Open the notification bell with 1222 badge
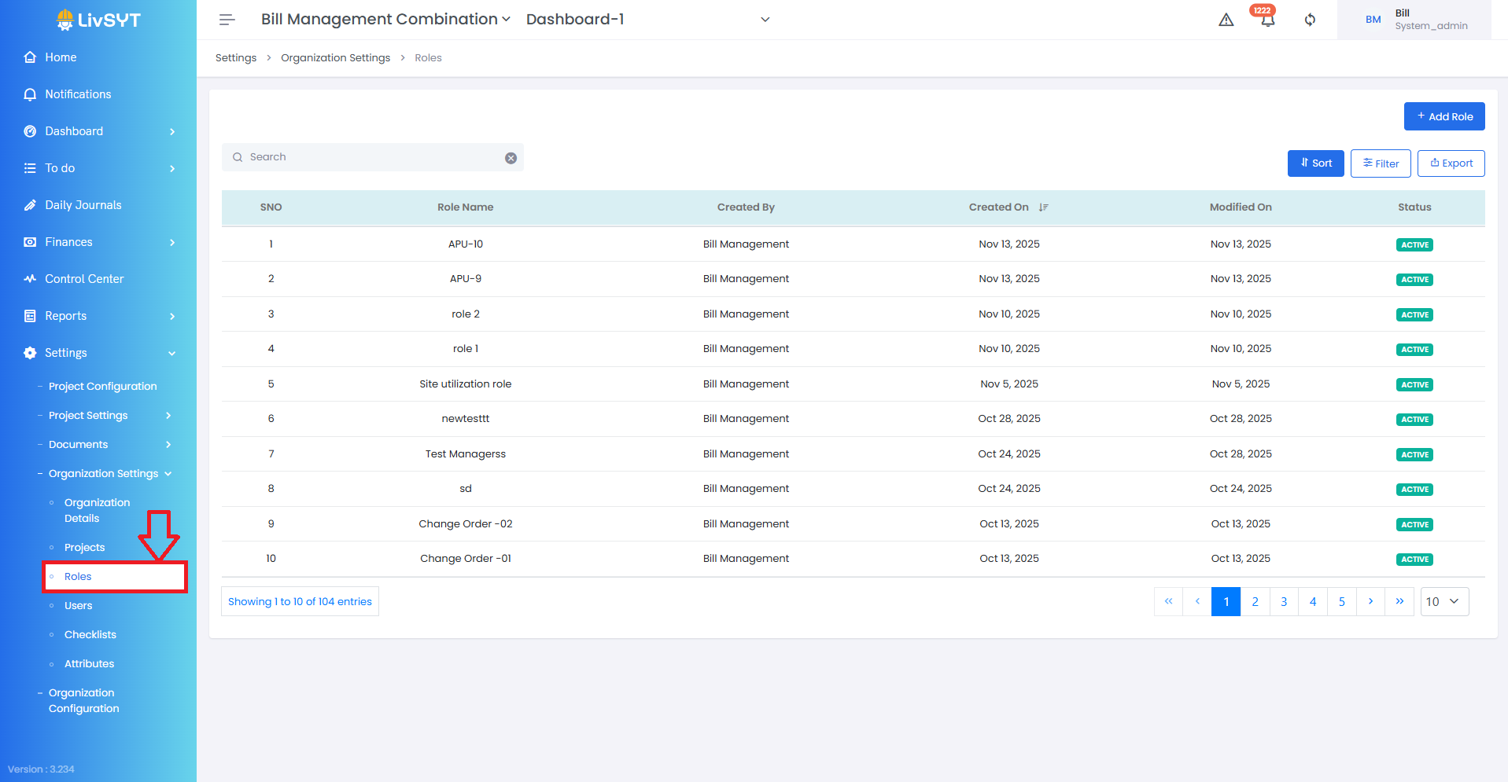 [1267, 20]
